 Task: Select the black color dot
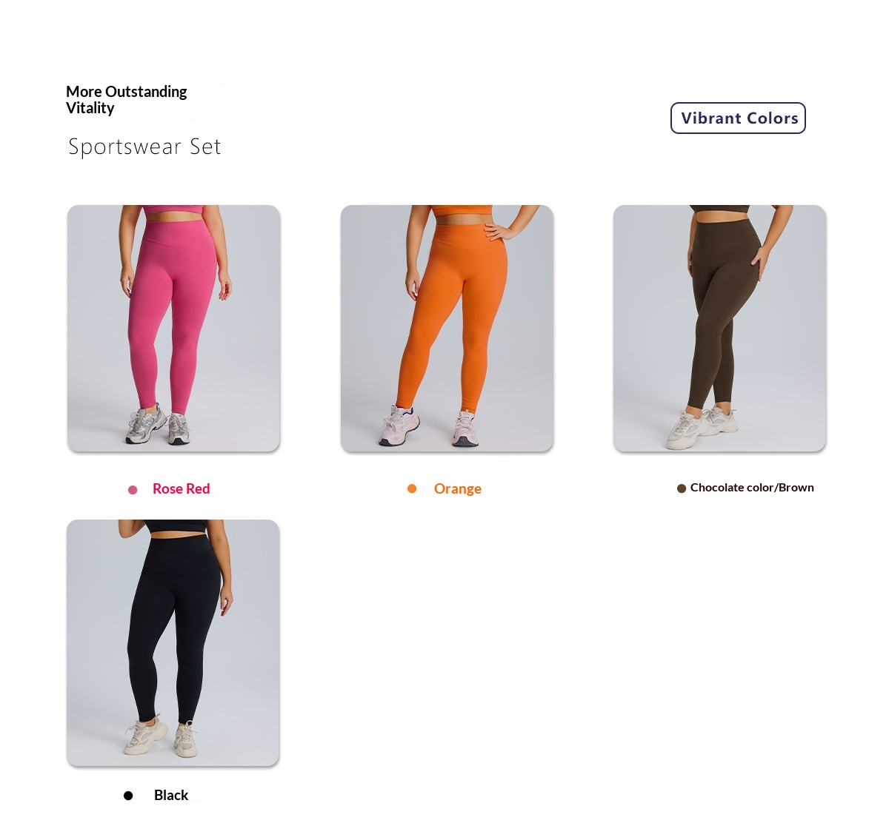(128, 796)
